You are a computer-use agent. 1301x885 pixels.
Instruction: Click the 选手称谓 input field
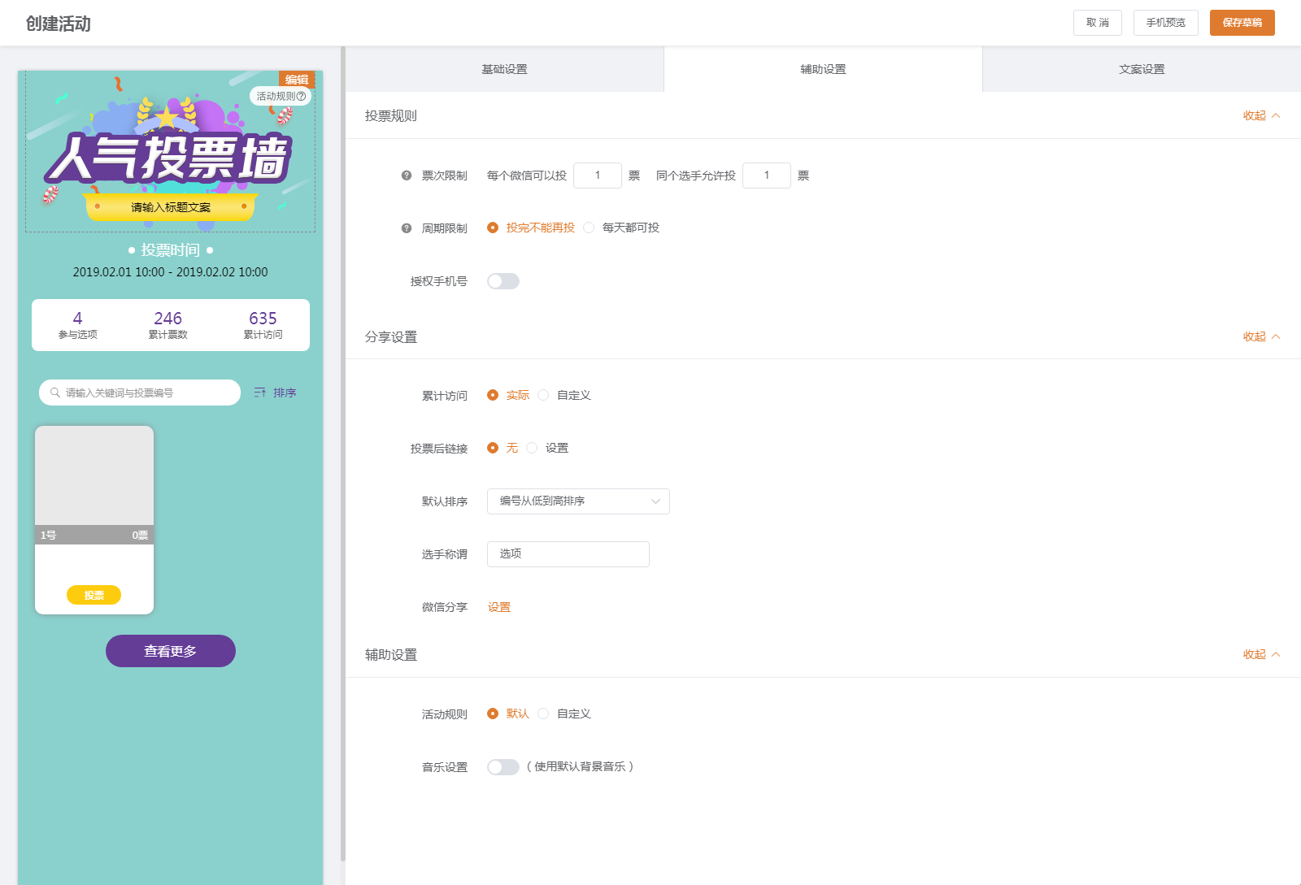click(568, 554)
